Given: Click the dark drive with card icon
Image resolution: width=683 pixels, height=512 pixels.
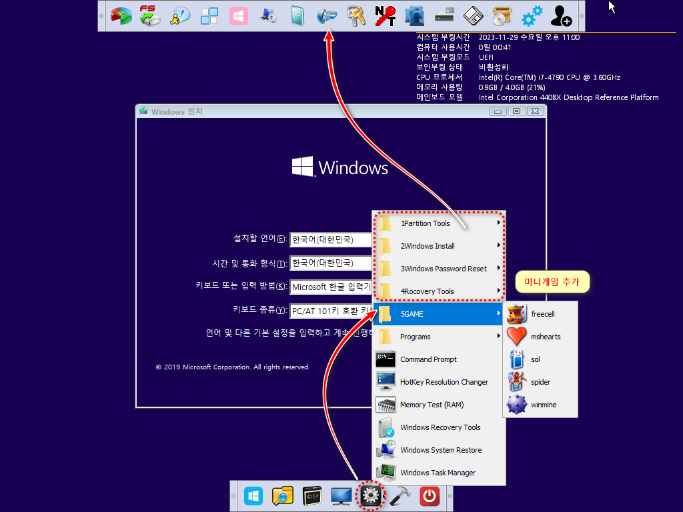Looking at the screenshot, I should pyautogui.click(x=444, y=16).
